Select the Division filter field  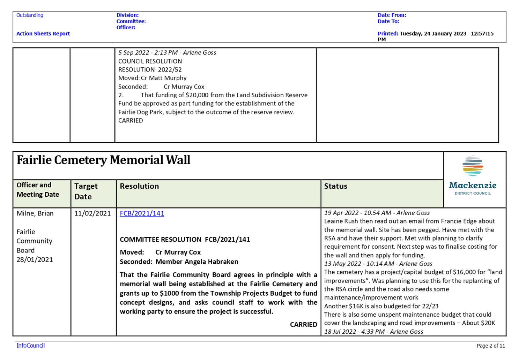pyautogui.click(x=126, y=15)
